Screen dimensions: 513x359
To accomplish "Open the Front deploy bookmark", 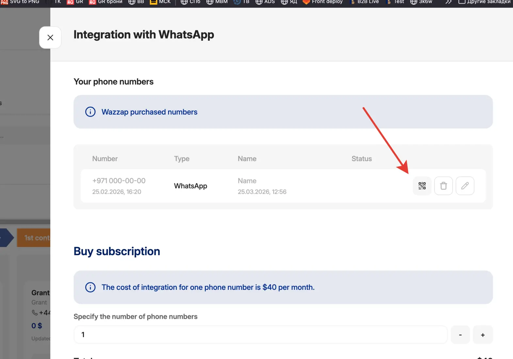I will click(323, 2).
